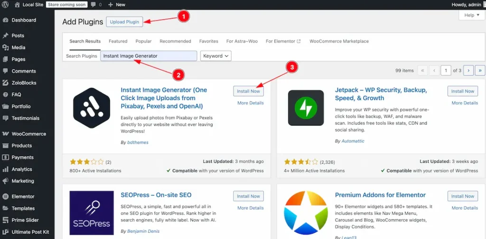Click the FAQ icon in sidebar
486x239 pixels.
point(5,95)
